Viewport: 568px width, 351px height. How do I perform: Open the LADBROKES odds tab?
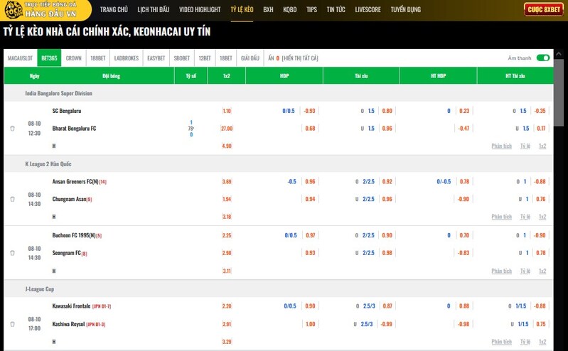(127, 58)
